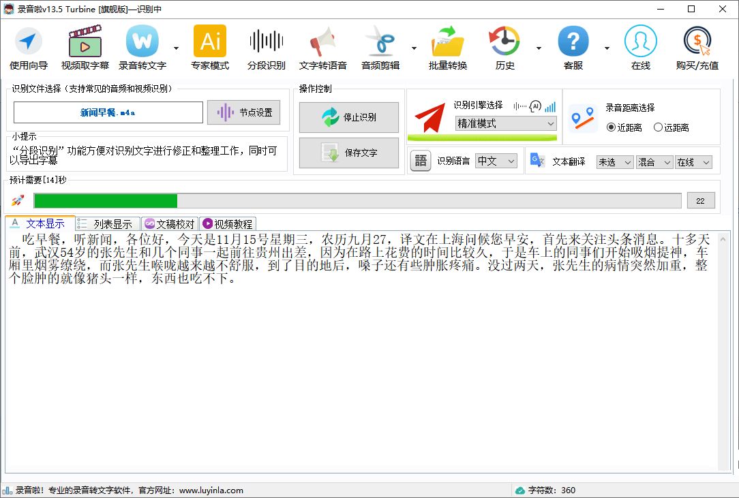Image resolution: width=739 pixels, height=498 pixels.
Task: Launch 文字转语音 text-to-speech tool
Action: 322,42
